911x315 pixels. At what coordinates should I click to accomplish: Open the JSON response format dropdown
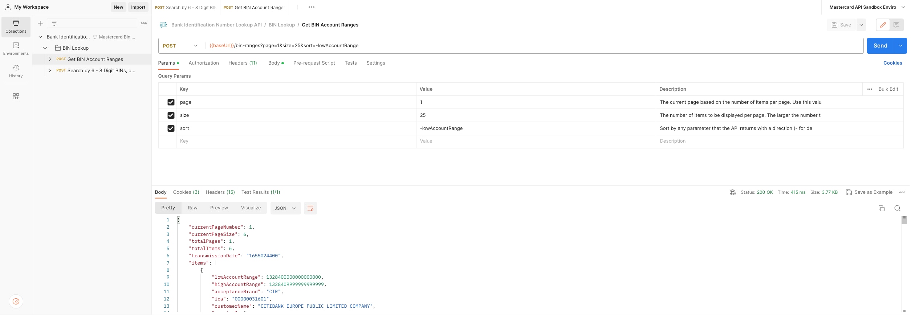pyautogui.click(x=285, y=208)
